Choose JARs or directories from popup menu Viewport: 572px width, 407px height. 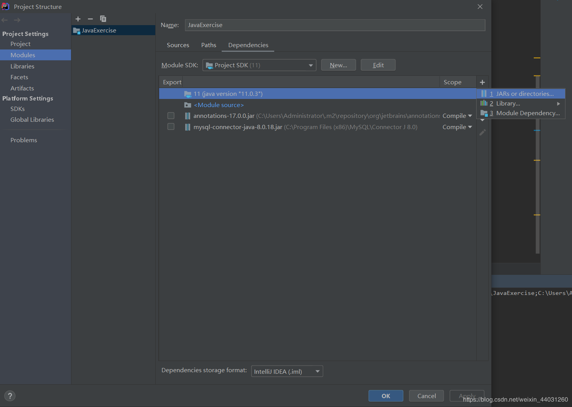(x=524, y=94)
